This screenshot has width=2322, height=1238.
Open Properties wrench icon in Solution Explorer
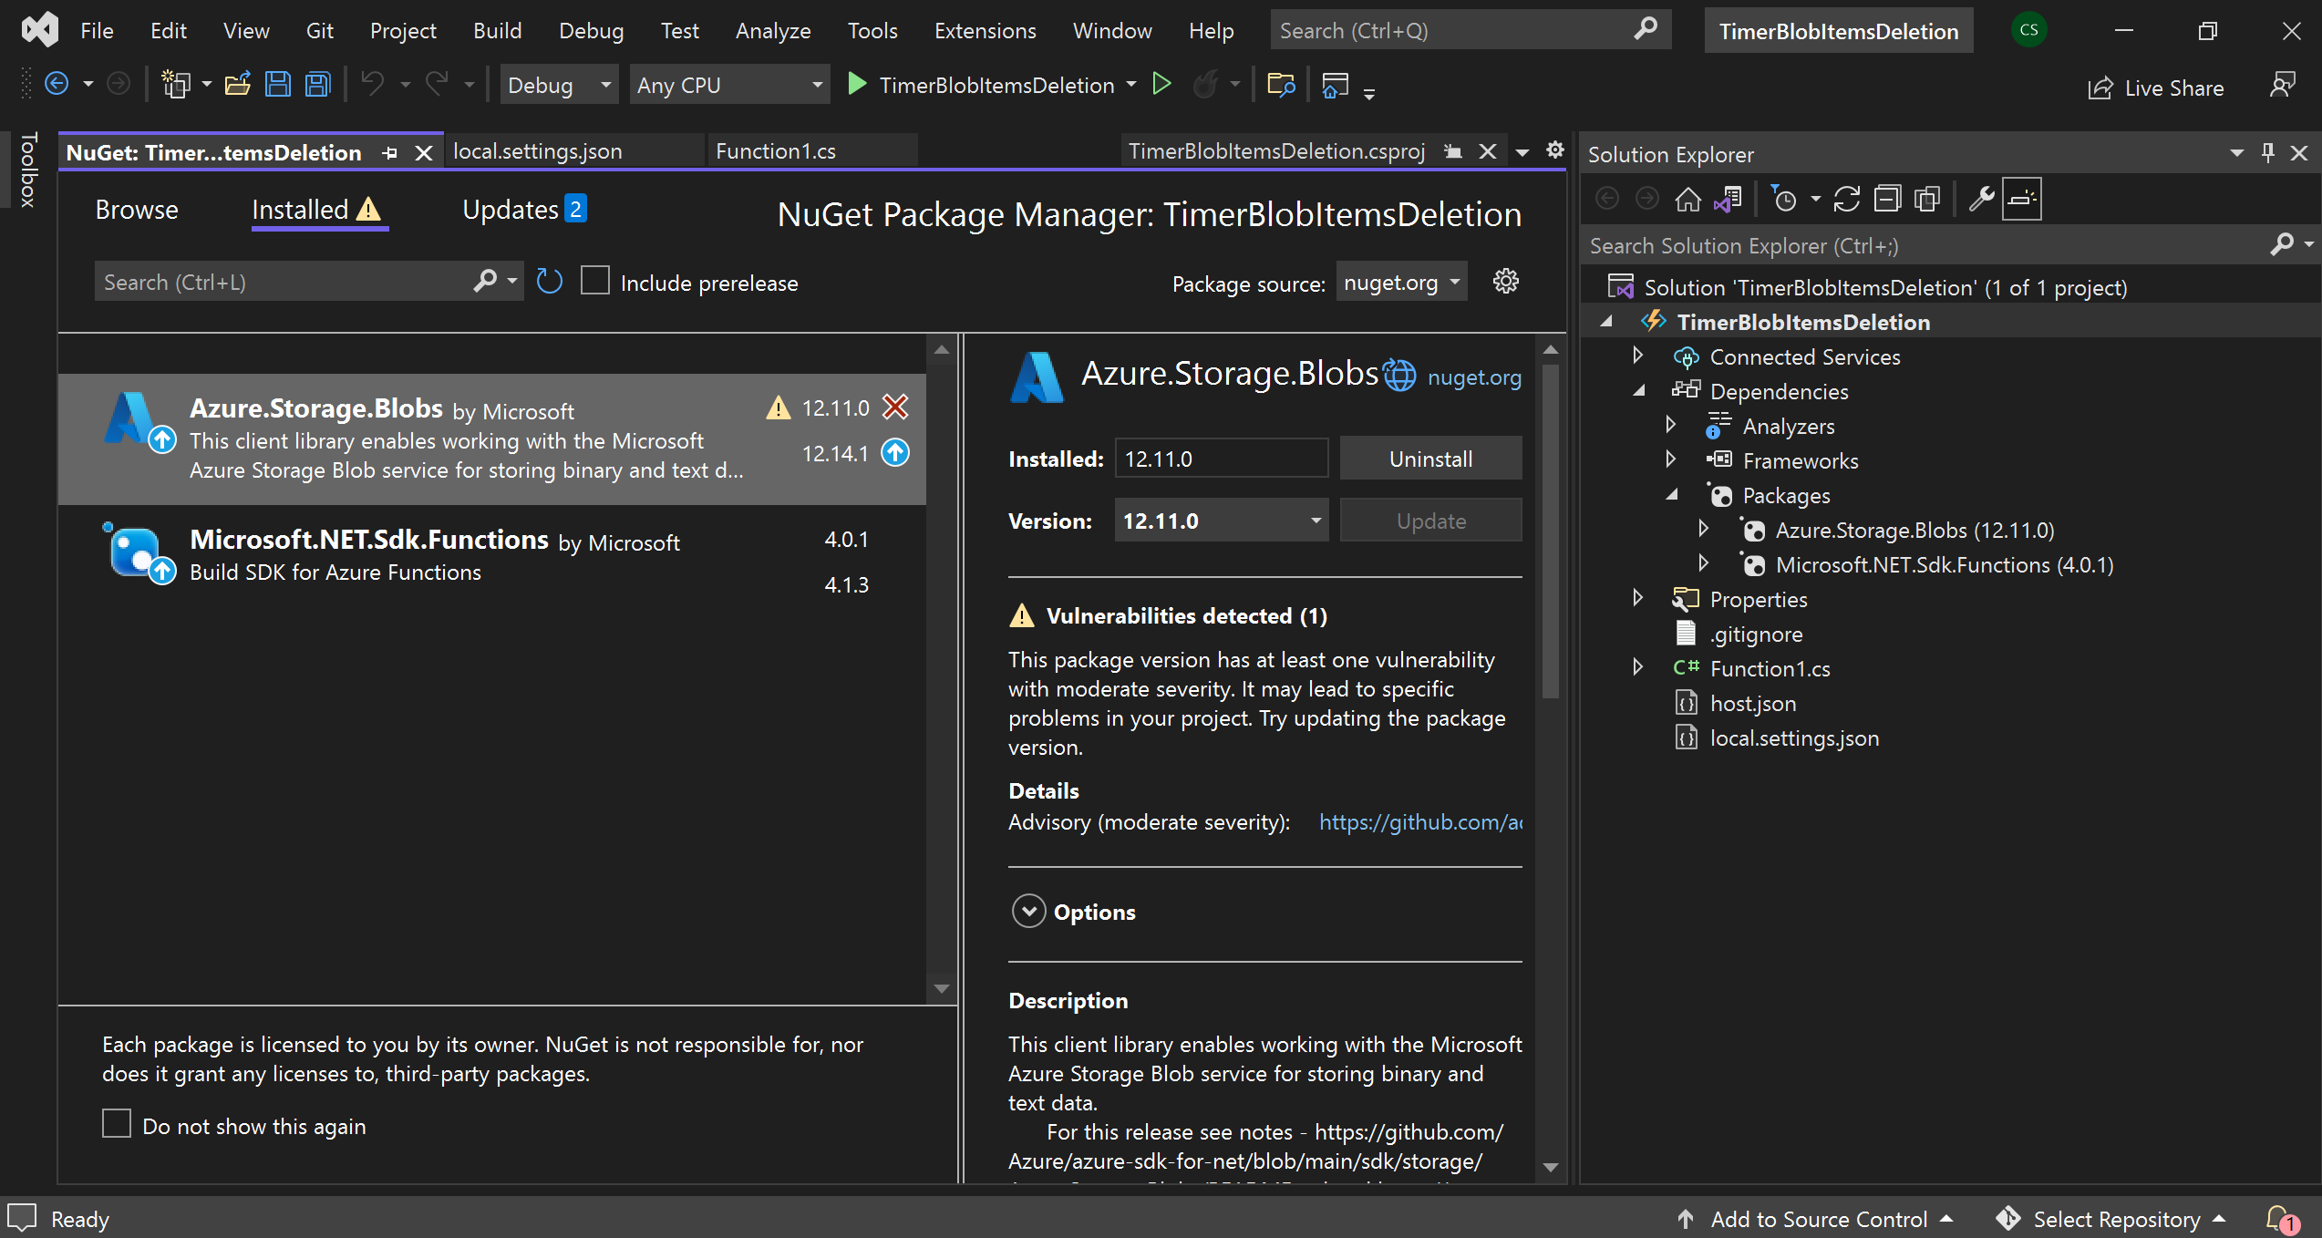click(x=1980, y=199)
